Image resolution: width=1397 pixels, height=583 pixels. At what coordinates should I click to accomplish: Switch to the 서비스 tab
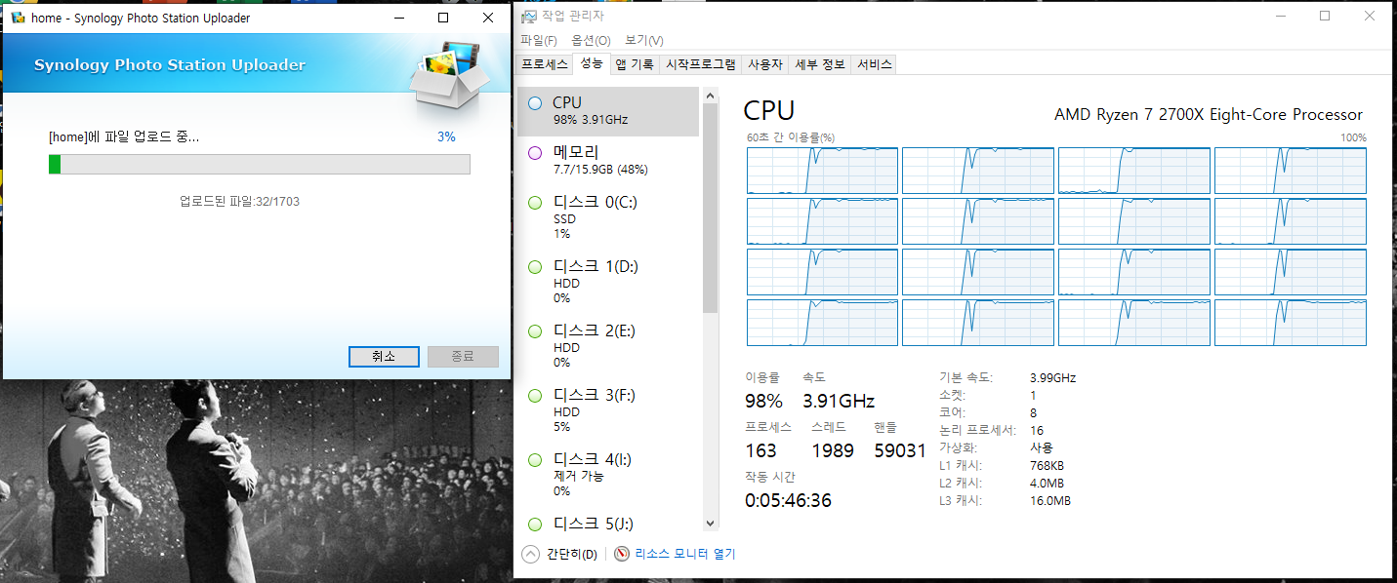coord(874,64)
